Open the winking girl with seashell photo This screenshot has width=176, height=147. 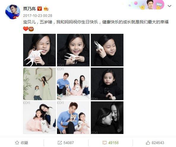[39, 50]
